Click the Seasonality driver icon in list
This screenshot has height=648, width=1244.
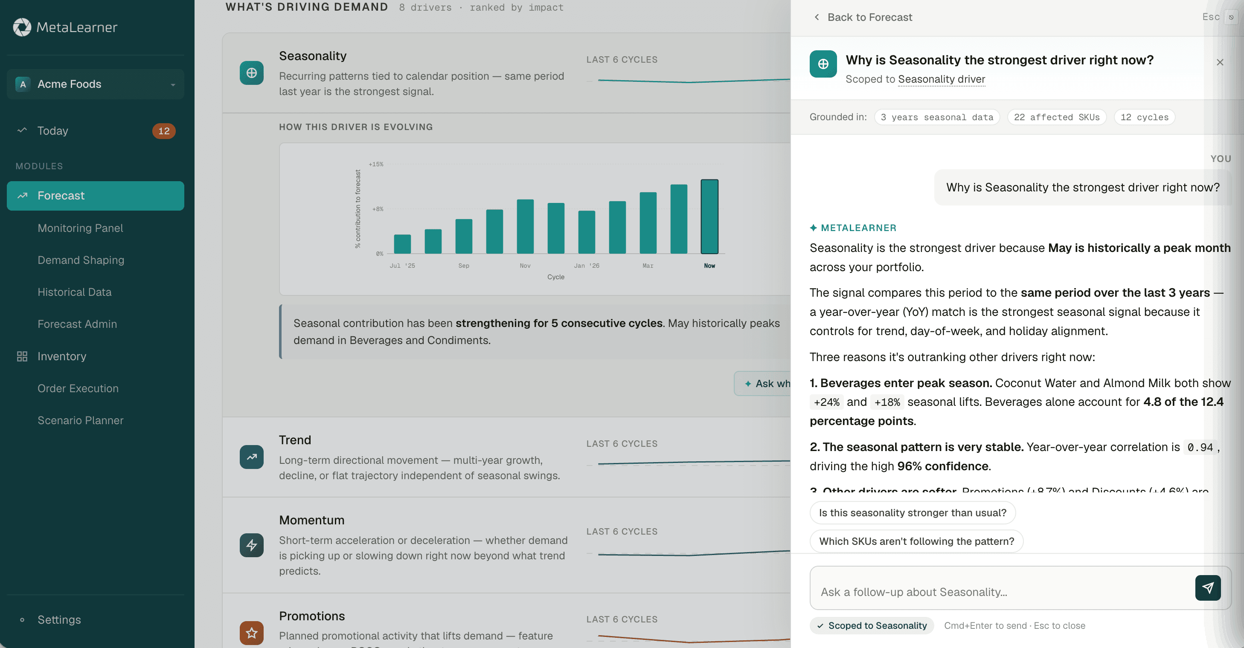pos(252,73)
